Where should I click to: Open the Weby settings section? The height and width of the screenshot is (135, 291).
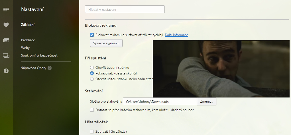pos(25,48)
